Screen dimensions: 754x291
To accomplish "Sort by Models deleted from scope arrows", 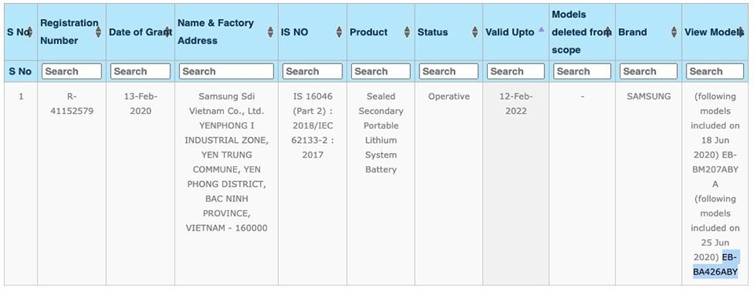I will [x=608, y=32].
